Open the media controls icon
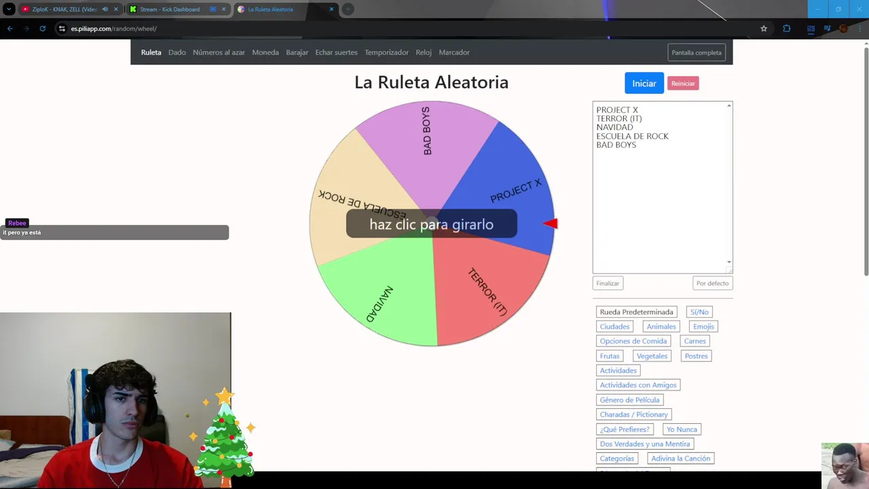This screenshot has height=489, width=869. click(x=827, y=29)
